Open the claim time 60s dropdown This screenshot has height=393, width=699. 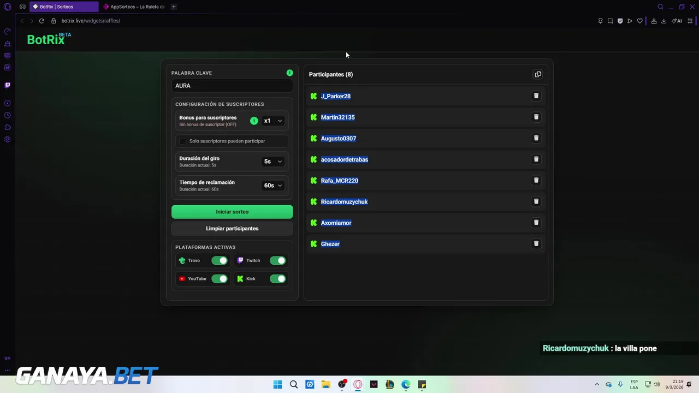[273, 185]
